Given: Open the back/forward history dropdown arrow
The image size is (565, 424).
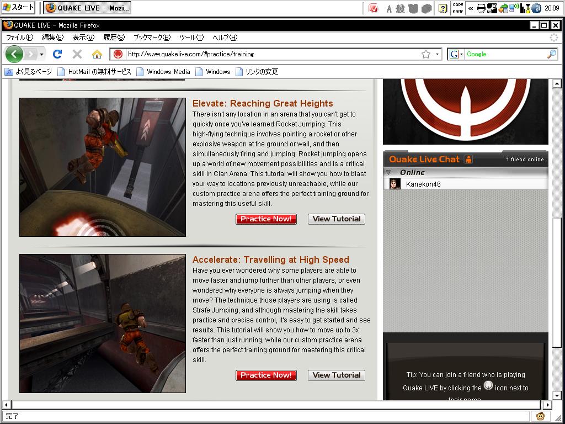Looking at the screenshot, I should pyautogui.click(x=42, y=55).
